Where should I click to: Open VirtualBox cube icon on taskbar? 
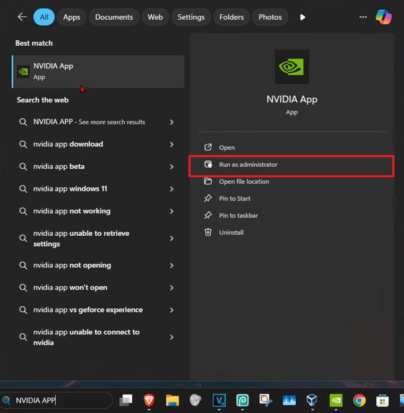(x=312, y=400)
